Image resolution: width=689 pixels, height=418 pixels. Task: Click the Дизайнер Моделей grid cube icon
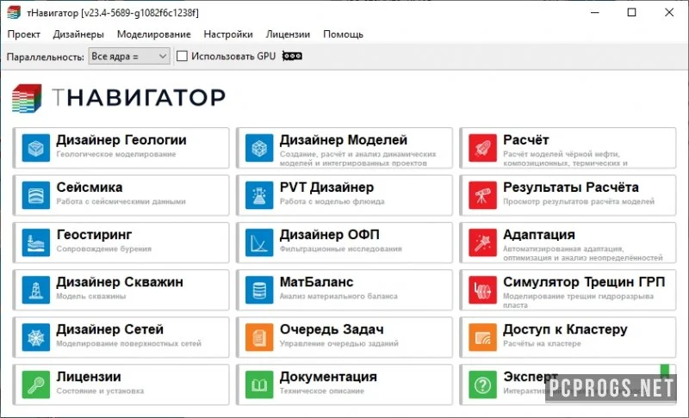click(259, 148)
